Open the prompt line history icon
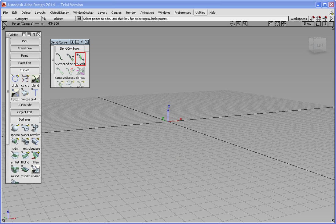This screenshot has width=336, height=224. point(79,19)
